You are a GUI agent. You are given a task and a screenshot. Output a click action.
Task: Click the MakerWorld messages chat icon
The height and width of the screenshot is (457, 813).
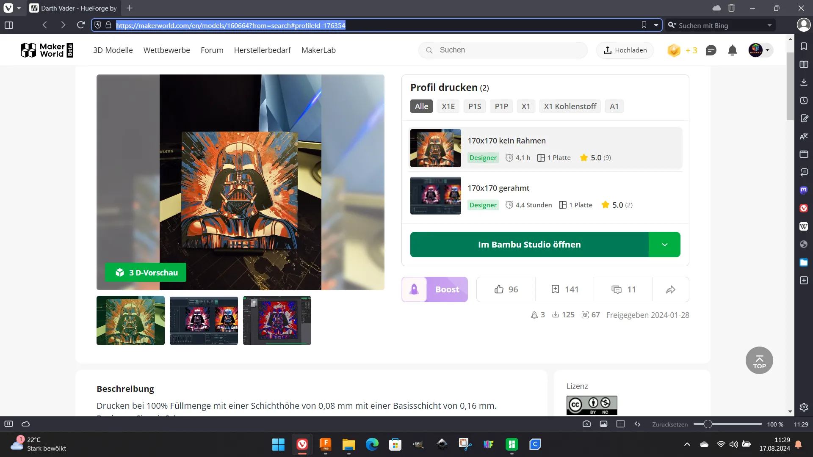click(x=711, y=50)
